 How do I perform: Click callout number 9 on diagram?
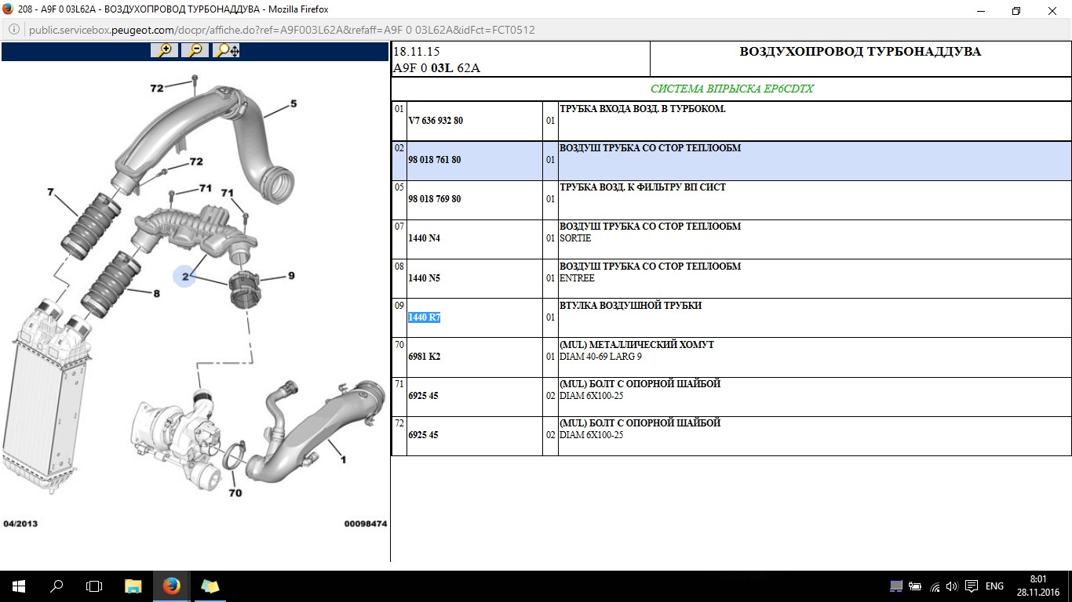(291, 275)
